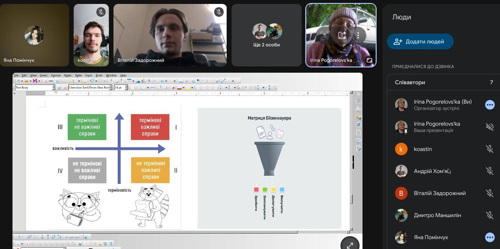Expand the Liberation Serif font name dropdown
This screenshot has width=500, height=249.
point(111,87)
